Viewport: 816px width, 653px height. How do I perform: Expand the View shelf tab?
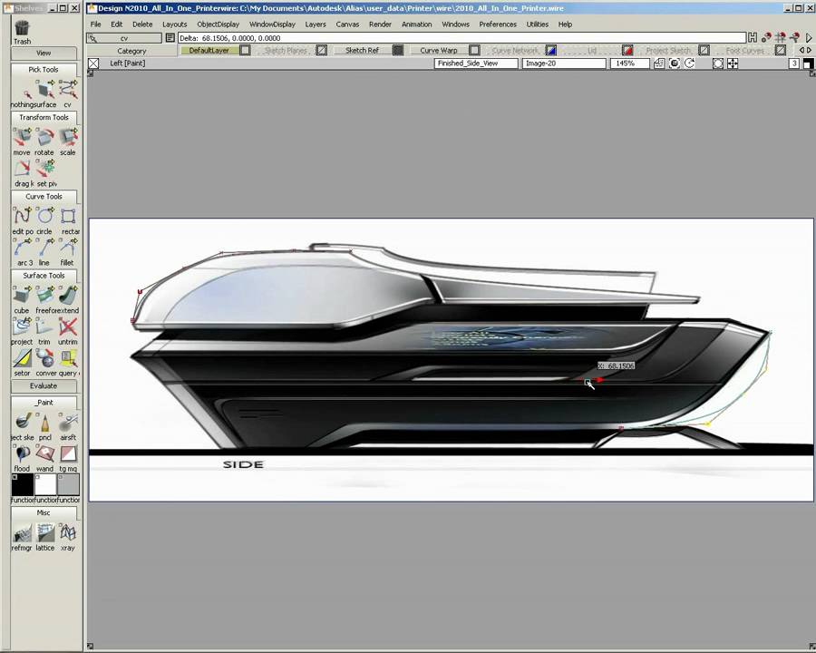44,54
